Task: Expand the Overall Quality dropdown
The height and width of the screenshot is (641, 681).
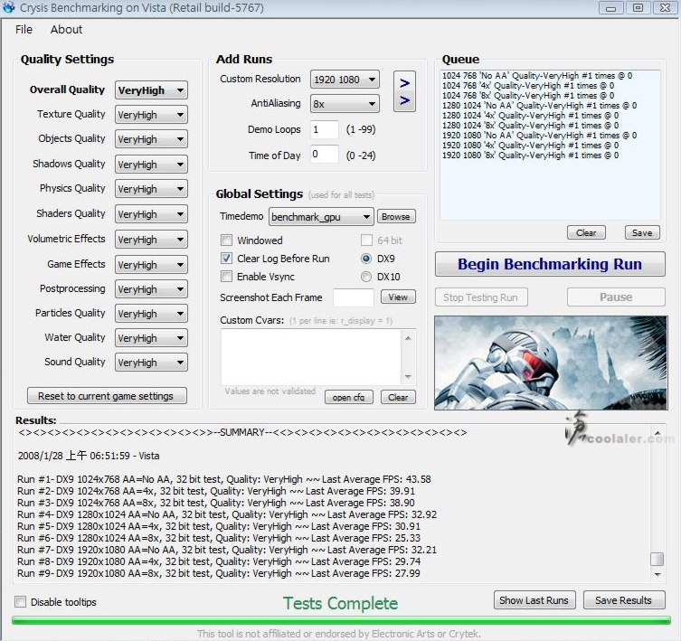Action: tap(151, 90)
